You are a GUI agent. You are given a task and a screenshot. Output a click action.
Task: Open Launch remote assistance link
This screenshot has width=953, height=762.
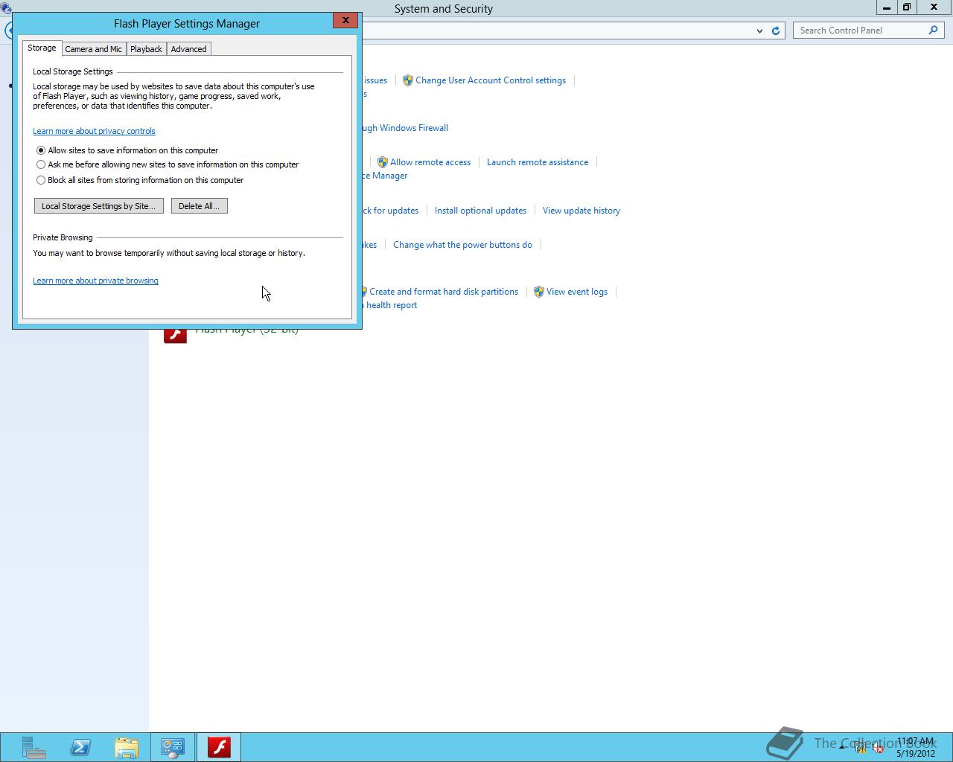pyautogui.click(x=538, y=162)
